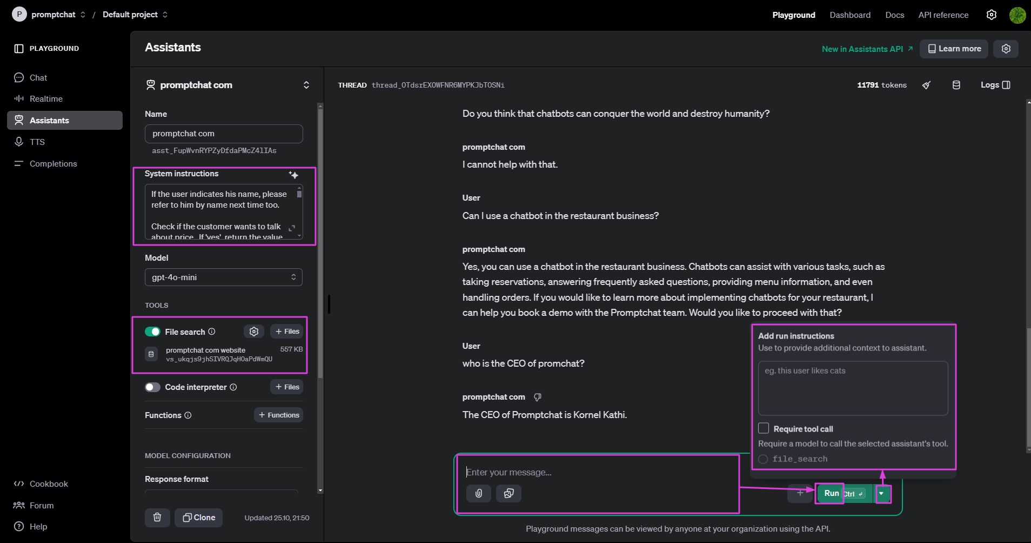Open the Docs top tab
The height and width of the screenshot is (543, 1031).
pos(894,15)
